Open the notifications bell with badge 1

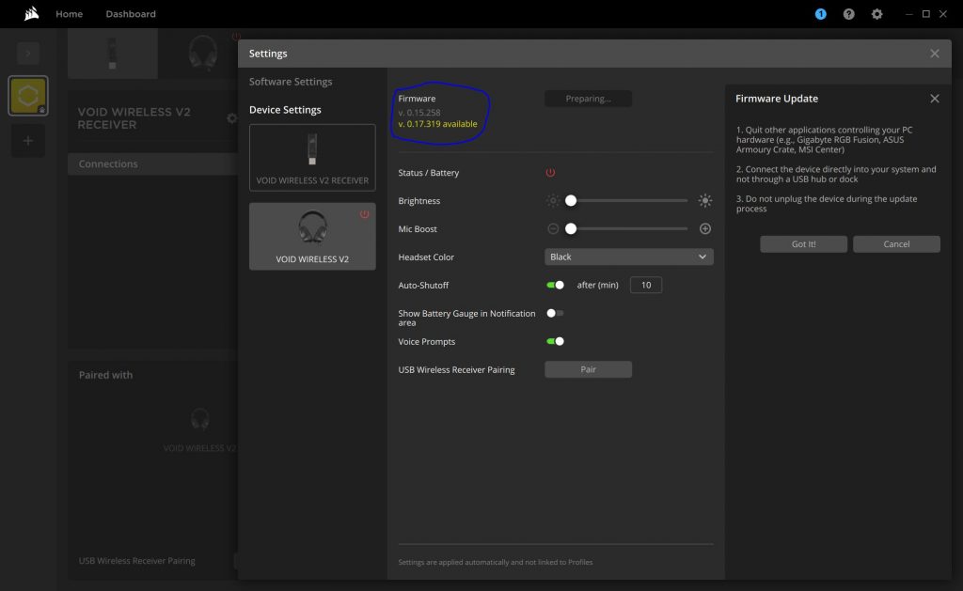[820, 14]
